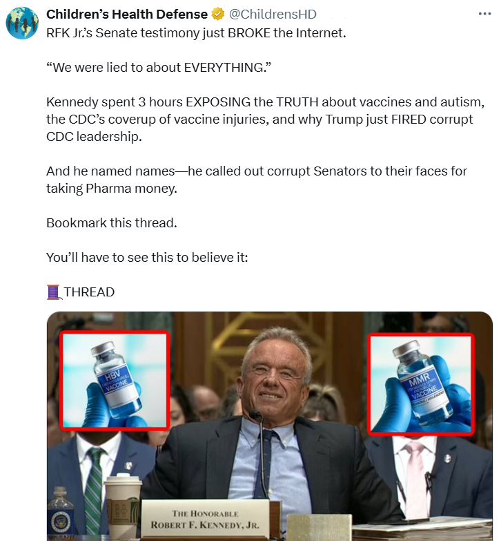
Task: Click the "RFK Jr.'s Senate testimony" opening line
Action: (x=196, y=33)
